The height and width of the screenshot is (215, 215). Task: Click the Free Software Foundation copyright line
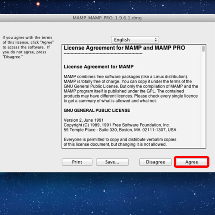[x=117, y=125]
